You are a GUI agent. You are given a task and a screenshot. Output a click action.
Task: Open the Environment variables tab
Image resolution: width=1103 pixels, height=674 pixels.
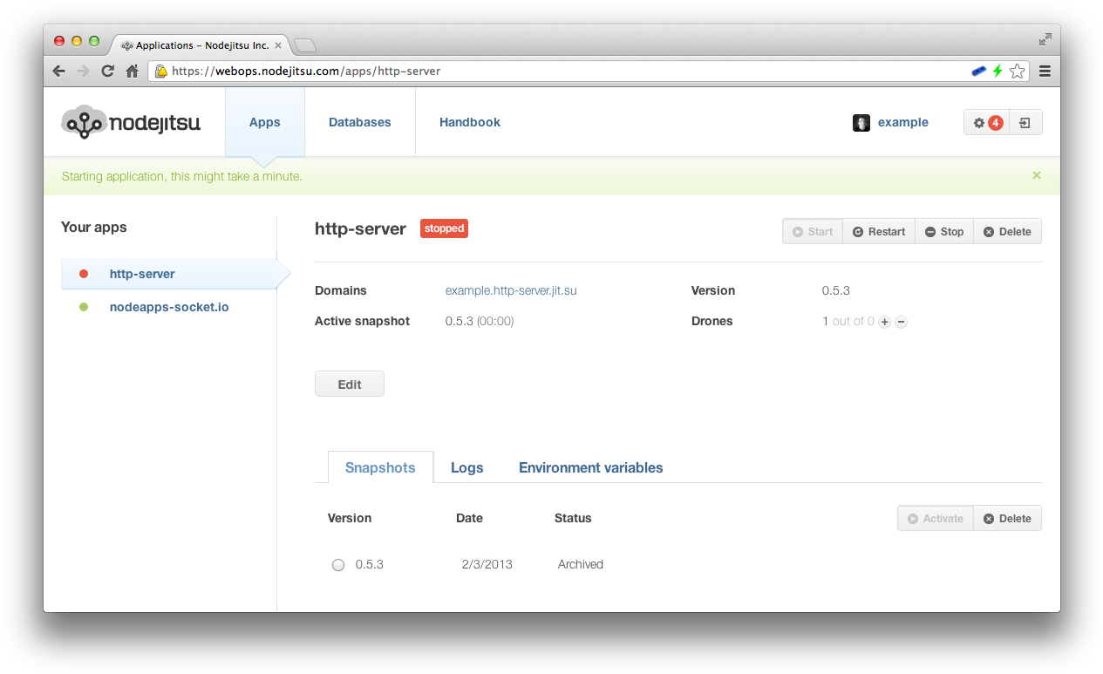(x=590, y=467)
